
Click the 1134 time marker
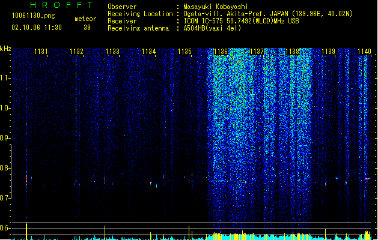(149, 52)
